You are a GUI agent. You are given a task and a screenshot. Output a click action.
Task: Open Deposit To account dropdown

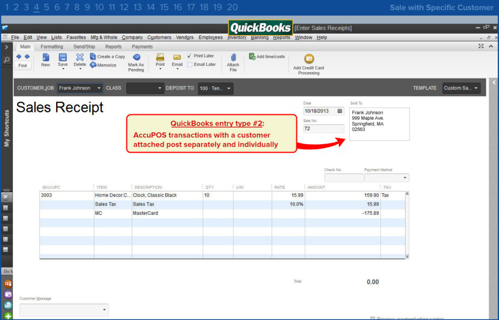(x=215, y=88)
